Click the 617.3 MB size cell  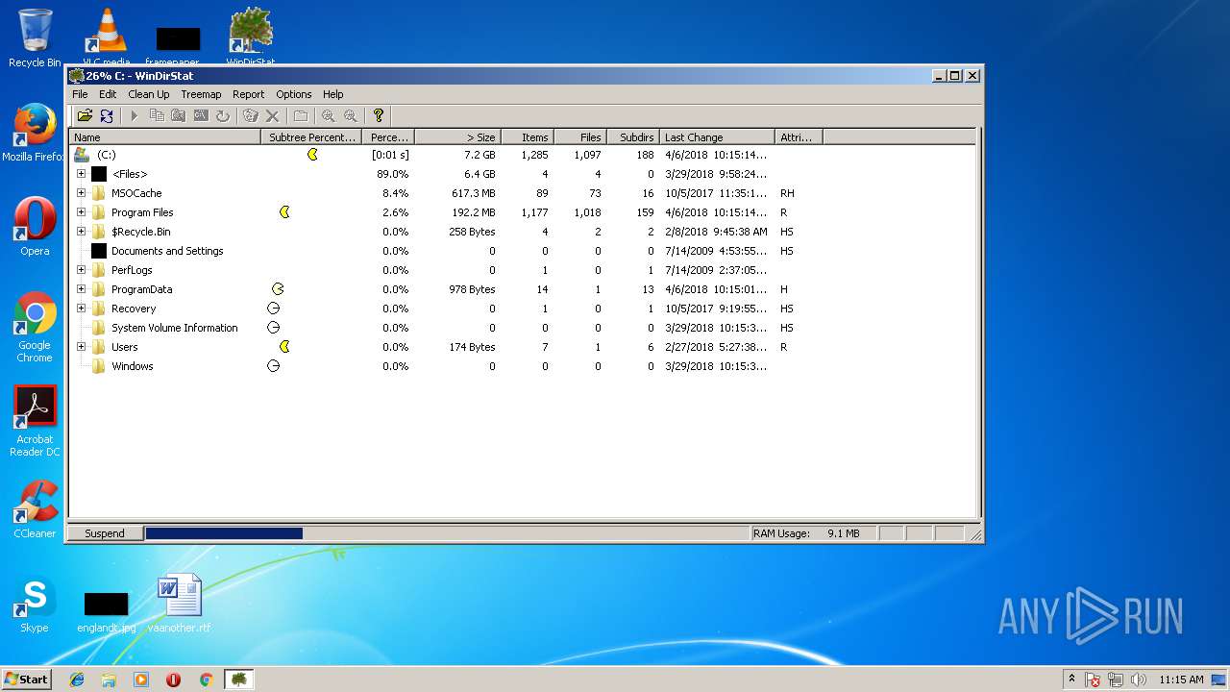(474, 193)
